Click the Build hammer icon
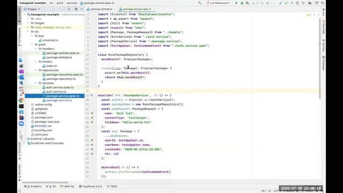 coord(199,3)
